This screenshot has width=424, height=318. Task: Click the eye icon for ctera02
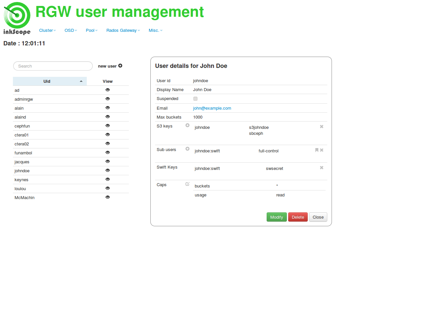click(x=108, y=143)
